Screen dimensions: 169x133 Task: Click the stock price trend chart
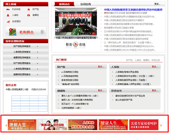point(30,104)
